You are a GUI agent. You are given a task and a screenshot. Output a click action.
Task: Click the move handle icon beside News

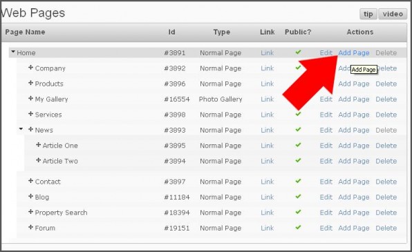[x=30, y=129]
